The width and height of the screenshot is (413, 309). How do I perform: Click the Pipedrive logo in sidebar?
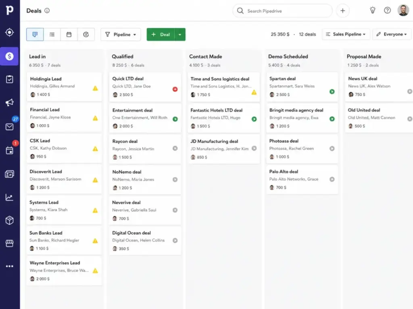pos(10,10)
